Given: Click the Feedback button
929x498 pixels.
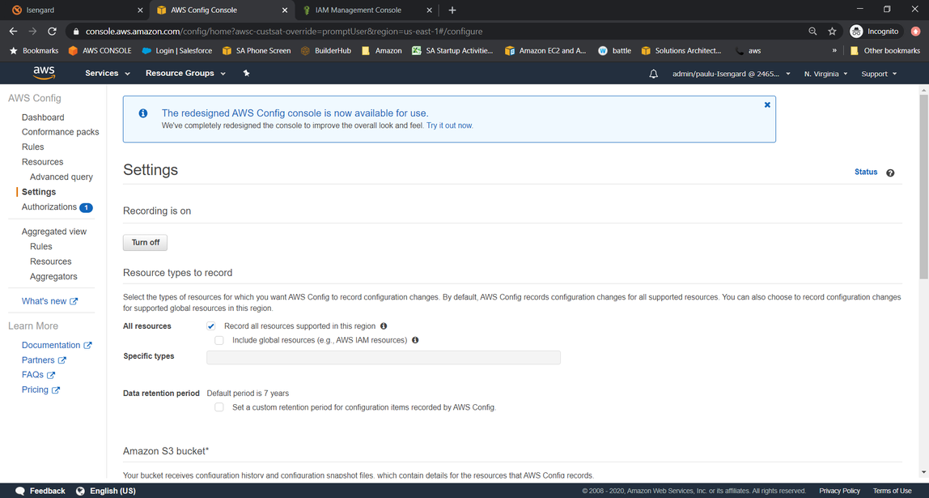Looking at the screenshot, I should click(40, 491).
